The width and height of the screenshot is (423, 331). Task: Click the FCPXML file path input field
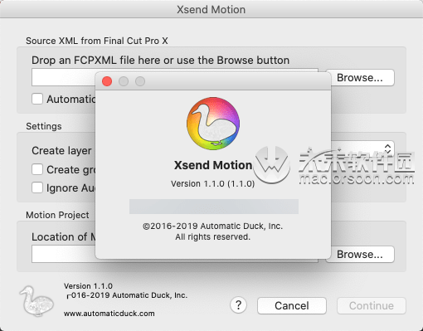(175, 77)
